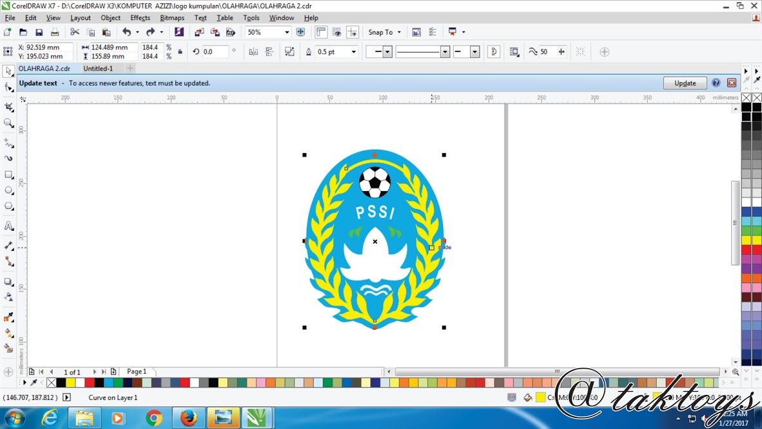
Task: Select the Artistic Media tool
Action: (x=8, y=158)
